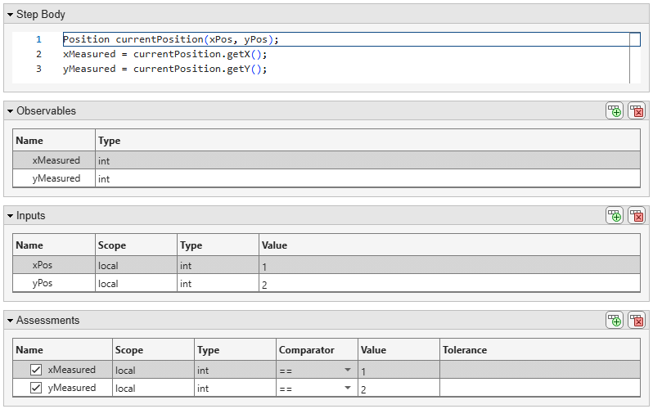Edit scope local of yPos input
Viewport: 653px width, 409px height.
coord(136,283)
